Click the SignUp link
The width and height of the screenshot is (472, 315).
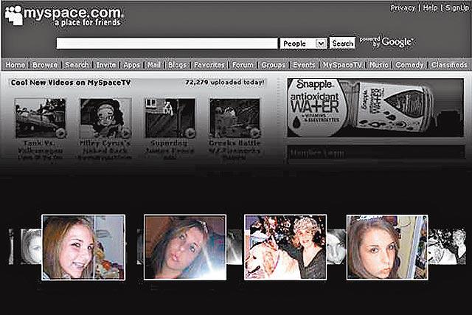point(457,8)
